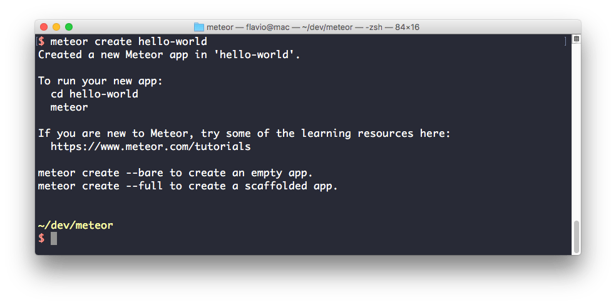This screenshot has height=305, width=616.
Task: Close the terminal window with red button
Action: (x=44, y=27)
